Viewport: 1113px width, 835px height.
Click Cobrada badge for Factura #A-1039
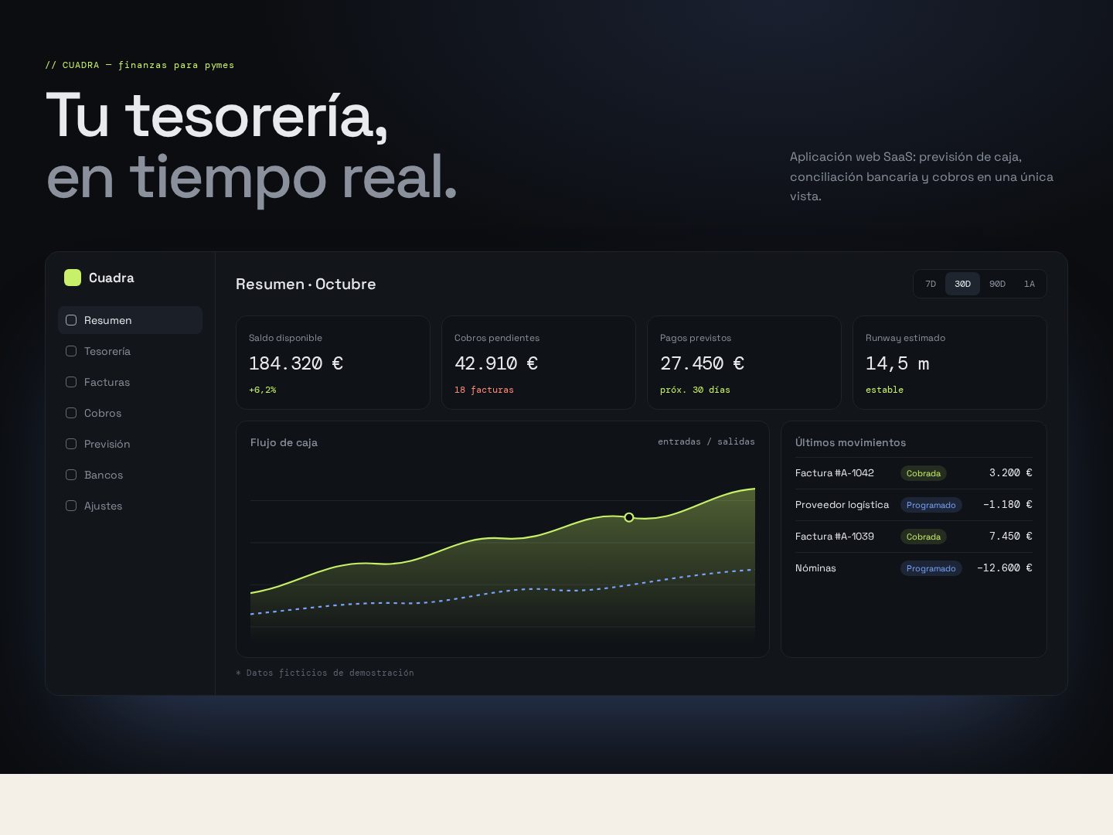924,537
